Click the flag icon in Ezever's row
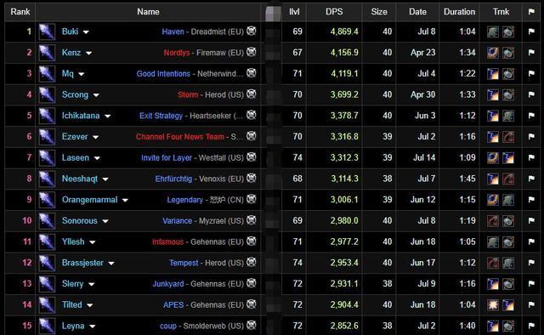 tap(531, 137)
